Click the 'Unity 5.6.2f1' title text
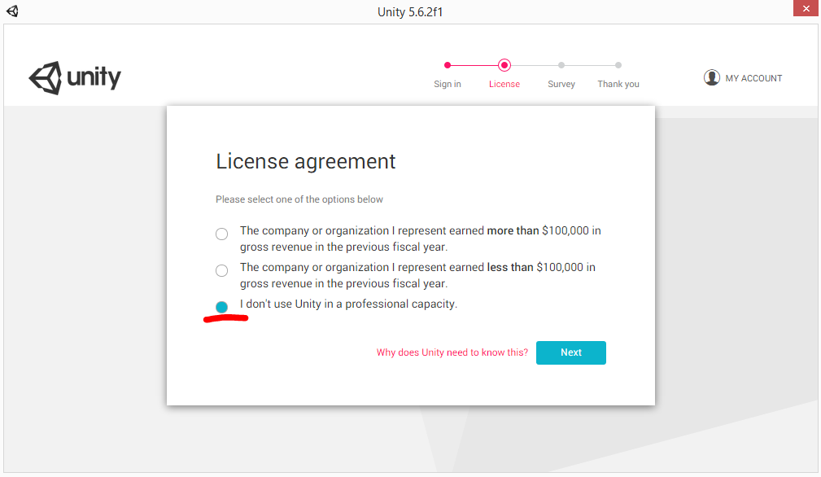 pos(410,12)
